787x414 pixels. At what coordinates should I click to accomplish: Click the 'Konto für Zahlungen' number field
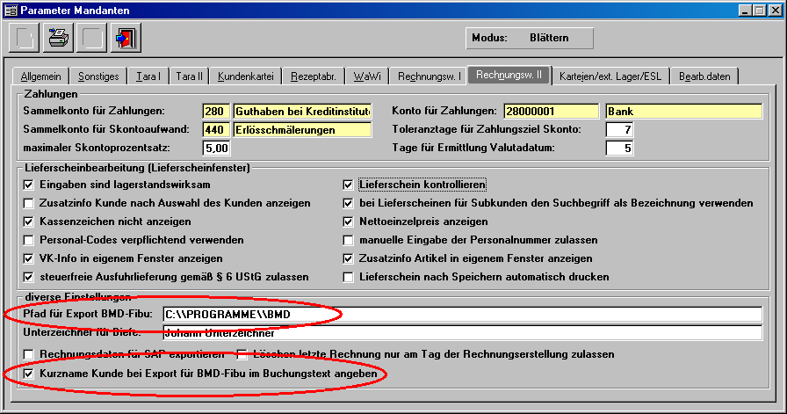pyautogui.click(x=551, y=111)
